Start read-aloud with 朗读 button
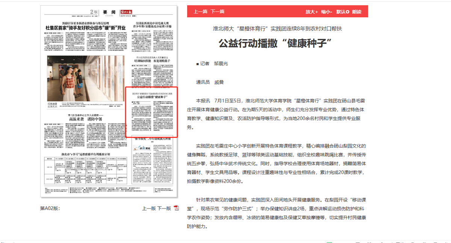 click(x=357, y=12)
